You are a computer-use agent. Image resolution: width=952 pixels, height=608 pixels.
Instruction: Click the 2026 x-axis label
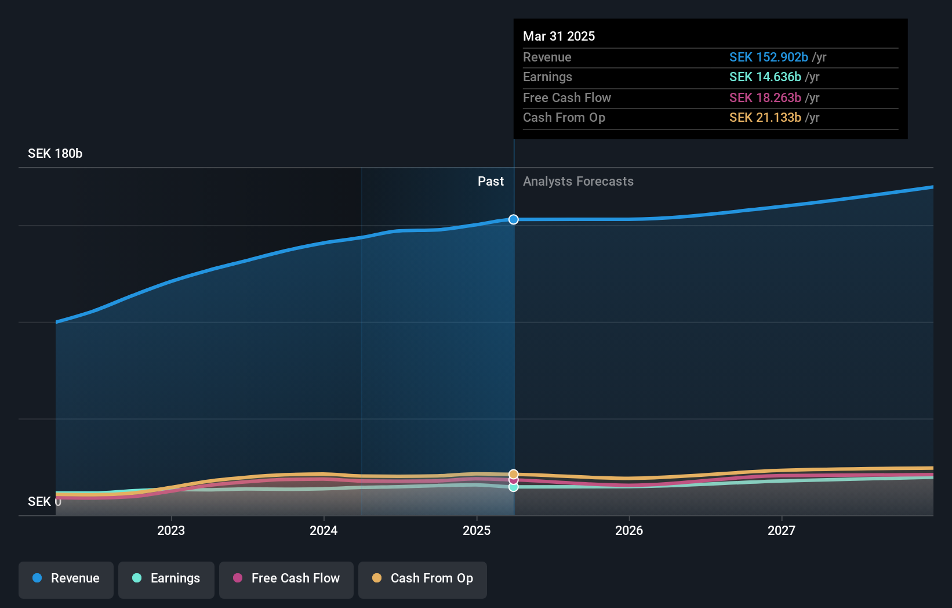[629, 530]
